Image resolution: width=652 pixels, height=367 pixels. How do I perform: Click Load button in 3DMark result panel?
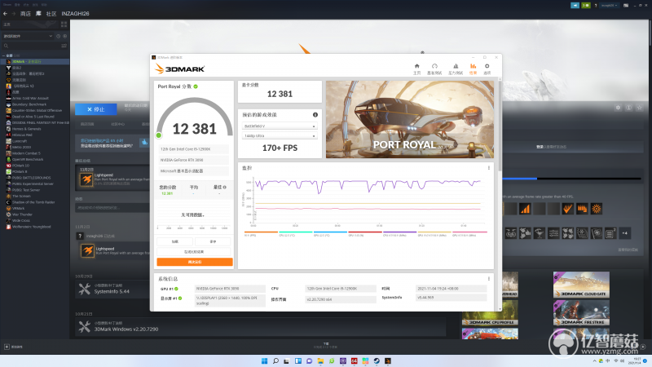point(174,241)
